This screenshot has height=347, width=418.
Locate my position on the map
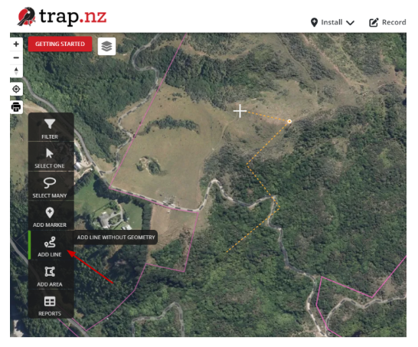point(16,89)
